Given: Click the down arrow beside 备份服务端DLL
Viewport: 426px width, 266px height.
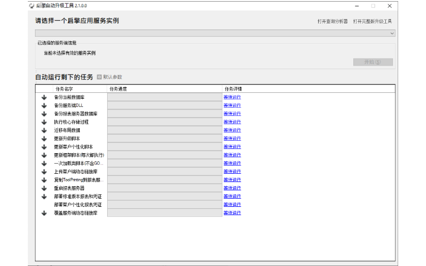Looking at the screenshot, I should (44, 106).
